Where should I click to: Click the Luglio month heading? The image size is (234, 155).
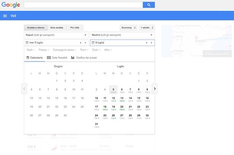click(120, 66)
